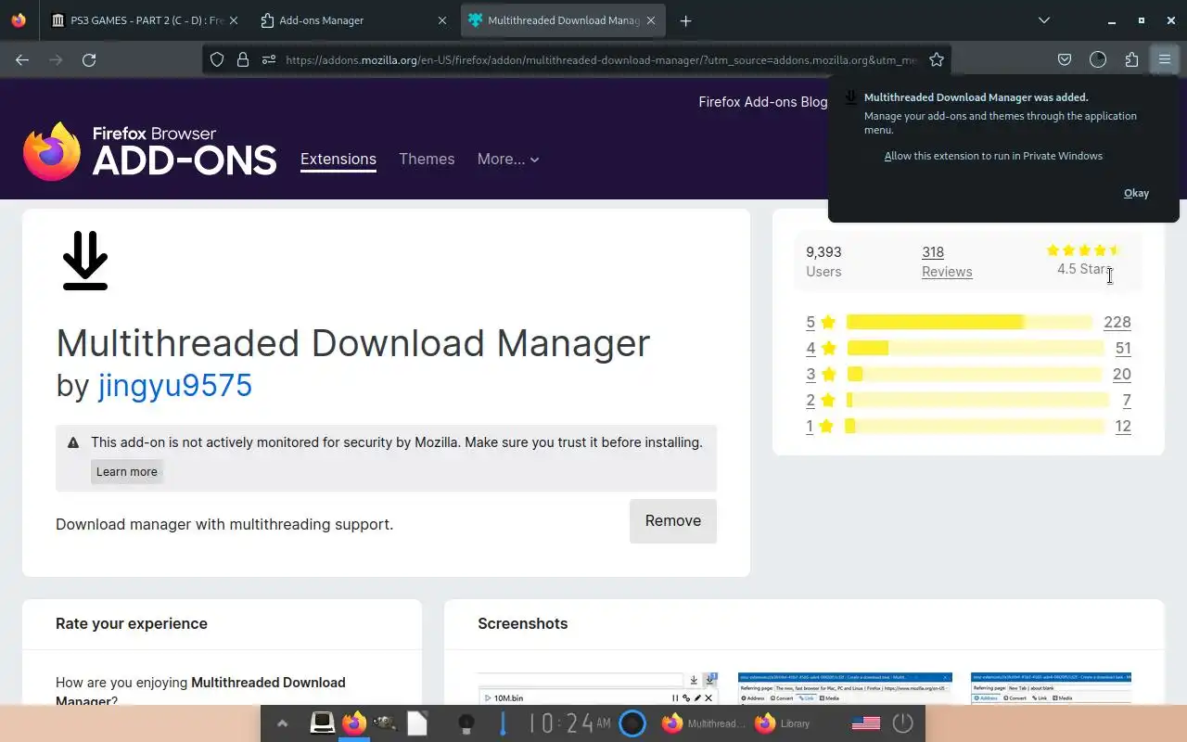This screenshot has height=742, width=1187.
Task: Close the PS3 GAMES tab
Action: 232,20
